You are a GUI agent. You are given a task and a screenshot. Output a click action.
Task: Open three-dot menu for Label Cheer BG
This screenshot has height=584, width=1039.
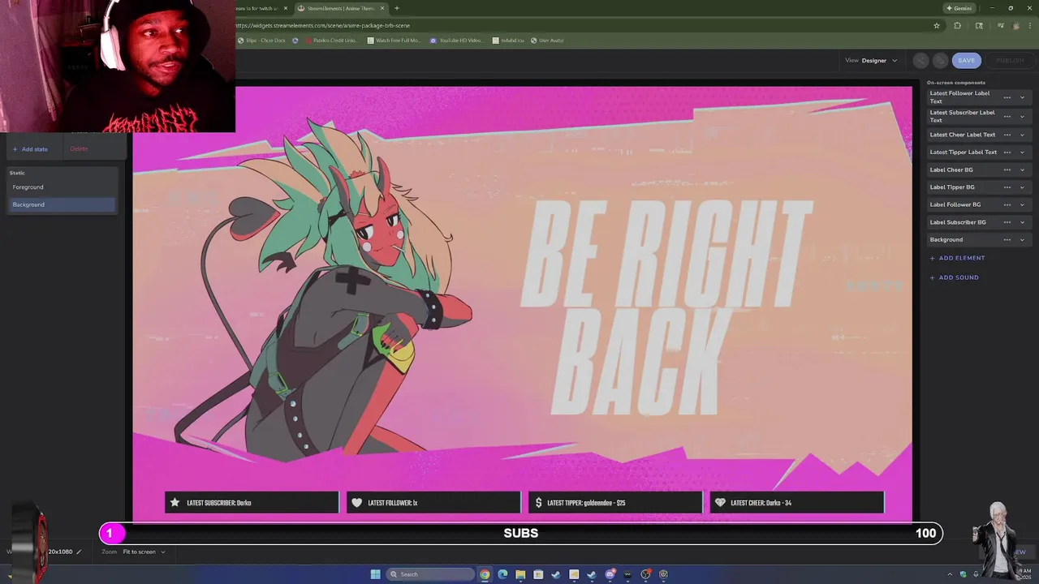pos(1007,170)
